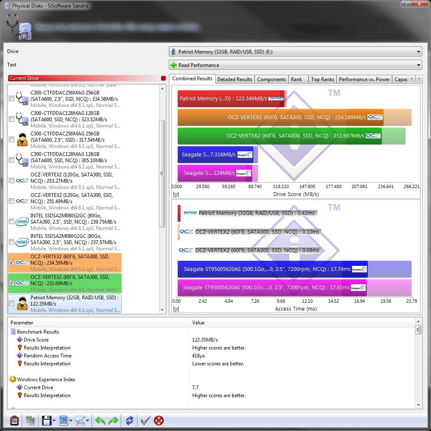Image resolution: width=431 pixels, height=431 pixels.
Task: Click stethoscope icon beside C300 334.58MB/s entry
Action: [x=22, y=99]
